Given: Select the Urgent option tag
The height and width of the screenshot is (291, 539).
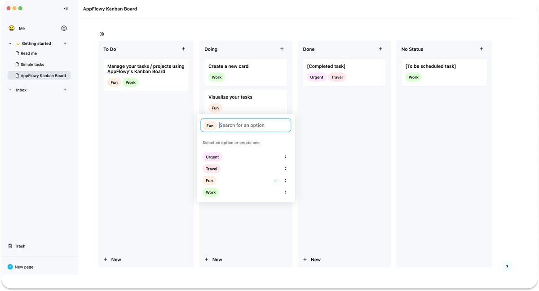Looking at the screenshot, I should click(212, 157).
